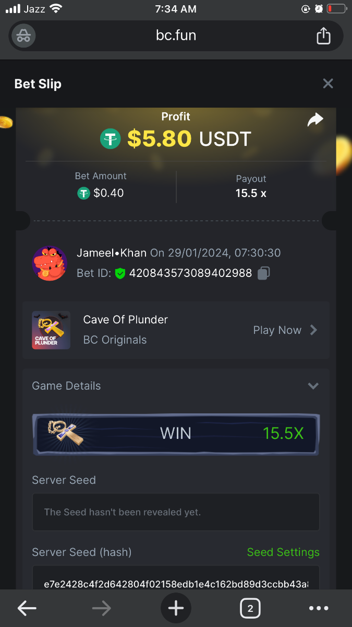Open the browser share sheet icon
Viewport: 352px width, 627px height.
point(323,36)
